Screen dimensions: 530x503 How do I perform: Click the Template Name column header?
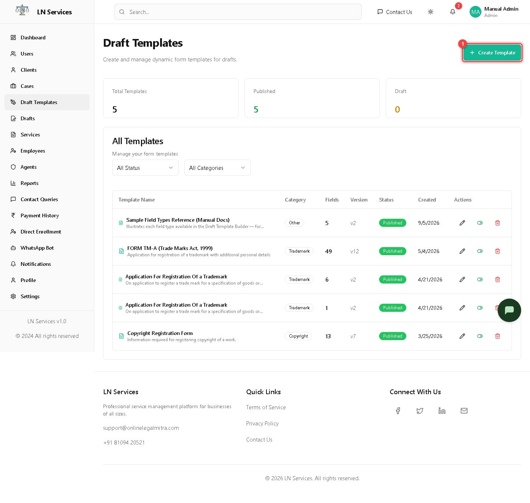(137, 200)
